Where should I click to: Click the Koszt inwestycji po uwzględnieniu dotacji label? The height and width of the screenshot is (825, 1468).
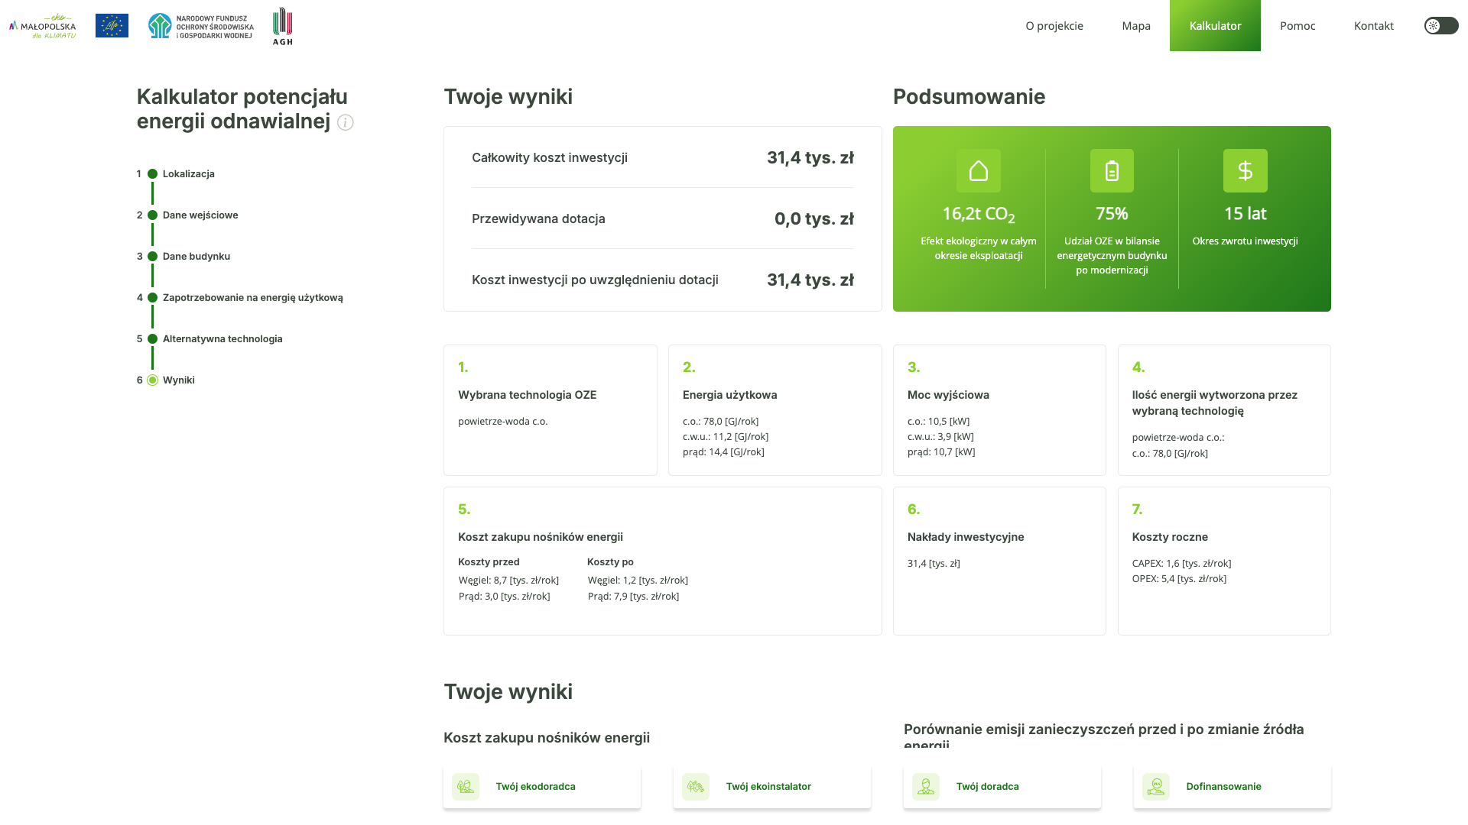(x=595, y=280)
